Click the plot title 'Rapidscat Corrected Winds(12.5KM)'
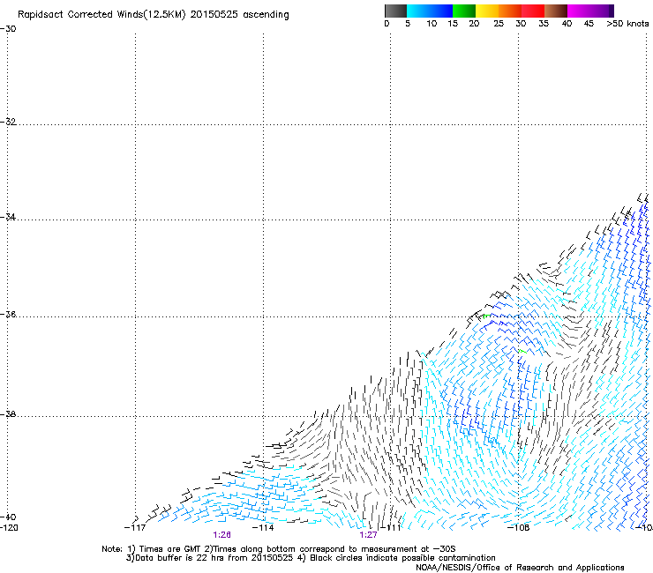The width and height of the screenshot is (653, 573). point(101,15)
